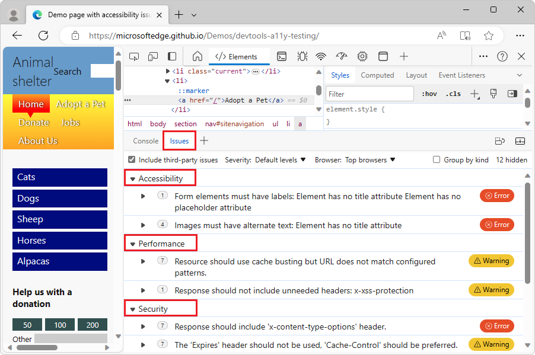535x355 pixels.
Task: Click the Console drawer icon in DevTools
Action: [x=281, y=56]
